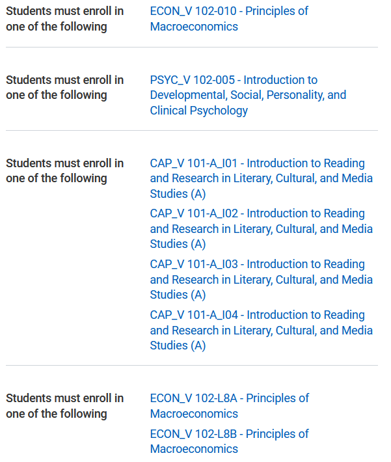Click divider line below CAP_V 101-A_I04 row
The width and height of the screenshot is (391, 462).
tap(192, 365)
